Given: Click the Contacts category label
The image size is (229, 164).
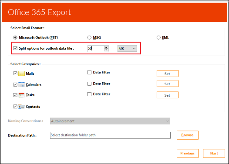Looking at the screenshot, I should [x=33, y=107].
